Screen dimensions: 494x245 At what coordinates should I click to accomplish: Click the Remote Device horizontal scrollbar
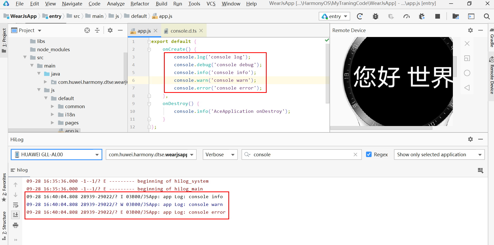(381, 128)
